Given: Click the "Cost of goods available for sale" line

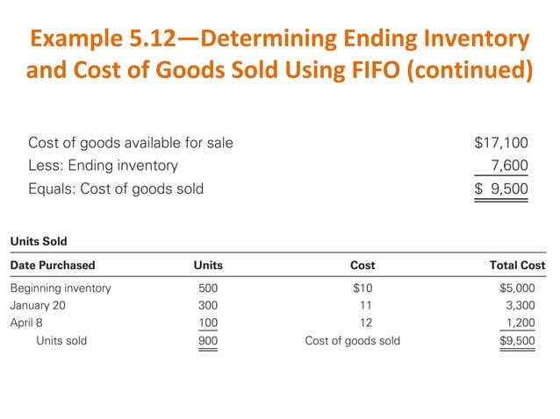Looking at the screenshot, I should click(131, 142).
